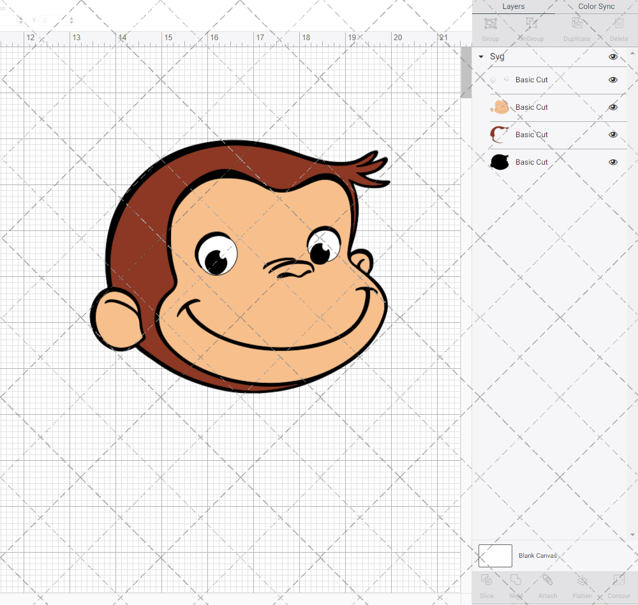This screenshot has width=638, height=605.
Task: Select the Slice tool
Action: click(x=487, y=581)
